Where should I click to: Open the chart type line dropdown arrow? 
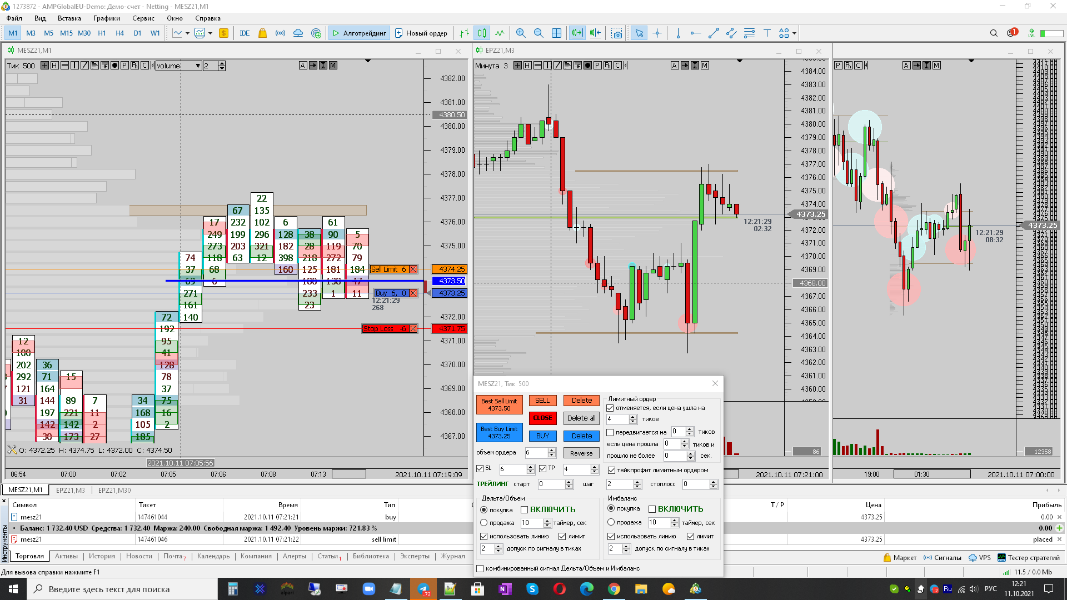187,33
